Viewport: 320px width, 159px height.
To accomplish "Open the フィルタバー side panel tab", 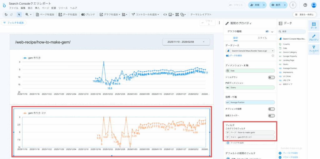I will pyautogui.click(x=314, y=49).
